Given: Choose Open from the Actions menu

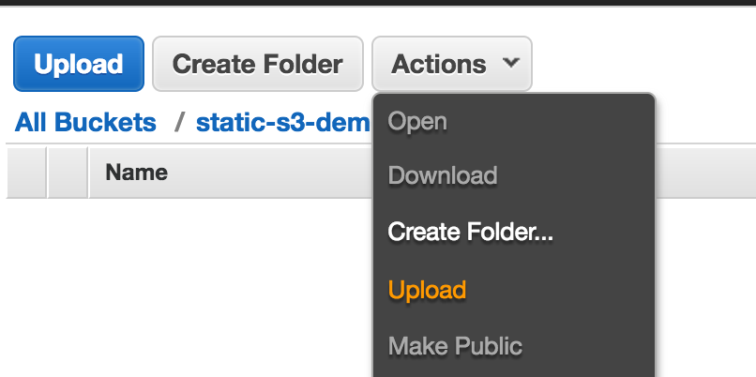Looking at the screenshot, I should pos(417,121).
